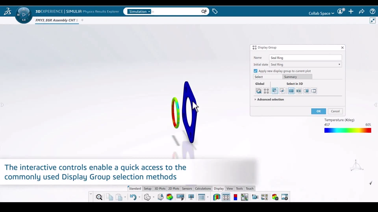
Task: Click the image settings gear icon
Action: pos(285,197)
